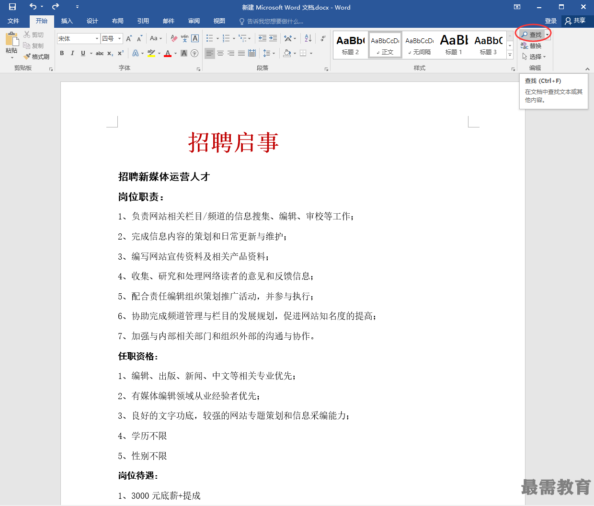Switch to the References (引用) tab

(x=143, y=21)
